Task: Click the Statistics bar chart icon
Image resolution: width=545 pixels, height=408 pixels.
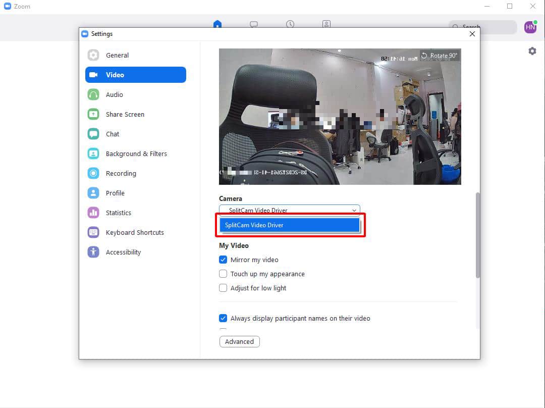Action: 93,213
